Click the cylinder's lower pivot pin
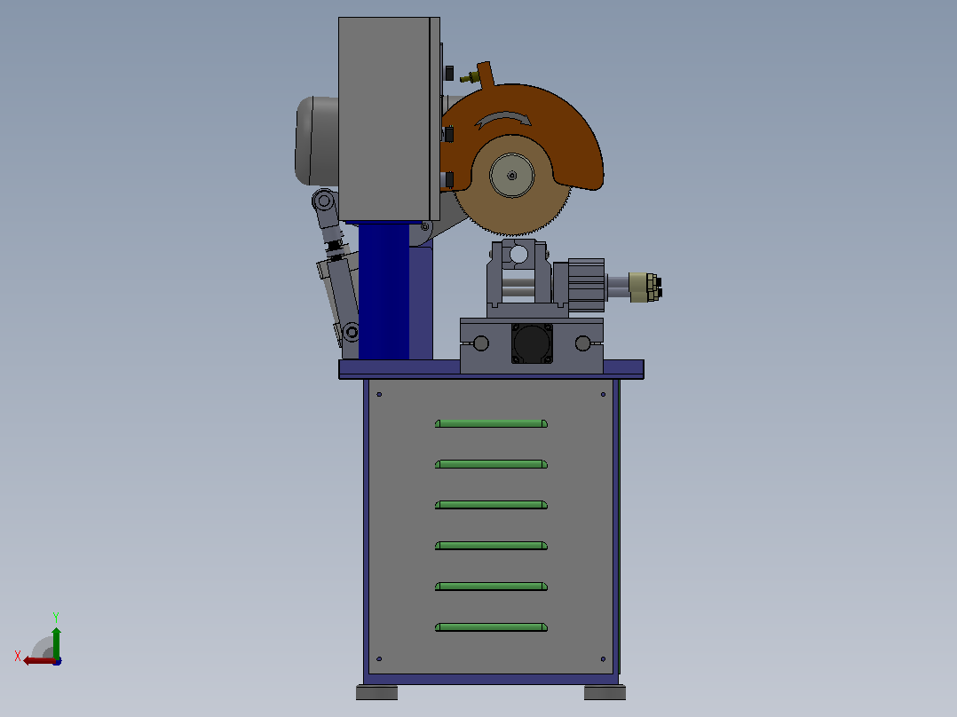The width and height of the screenshot is (957, 717). (x=351, y=333)
